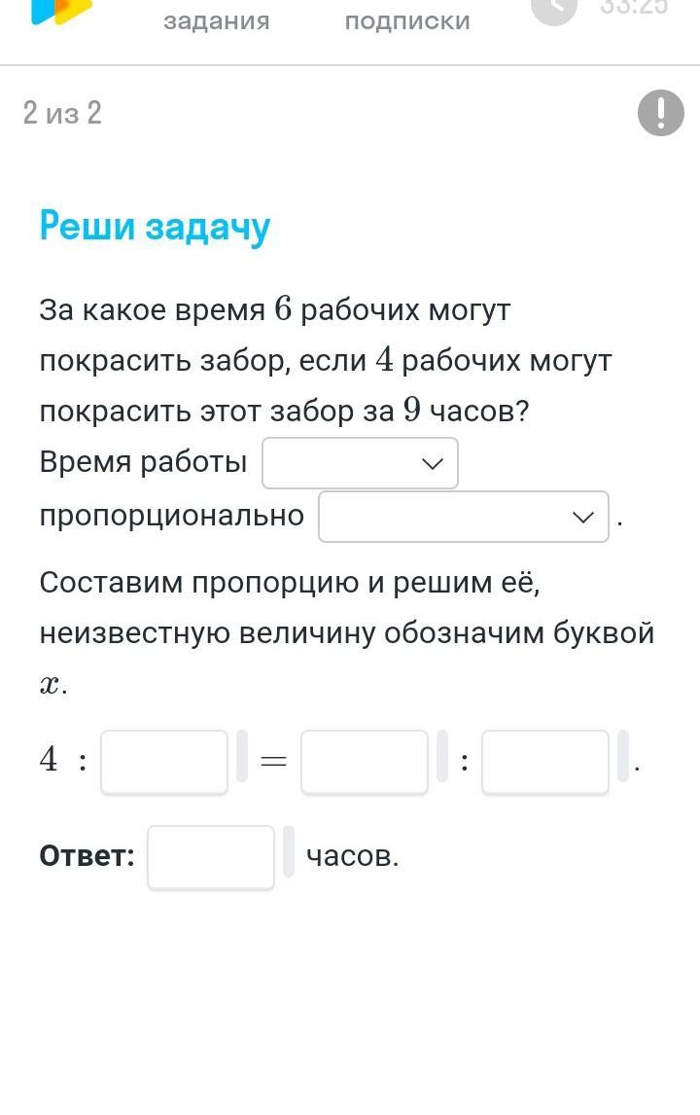Click the '2 из 2' task counter
This screenshot has height=1115, width=700.
coord(62,112)
